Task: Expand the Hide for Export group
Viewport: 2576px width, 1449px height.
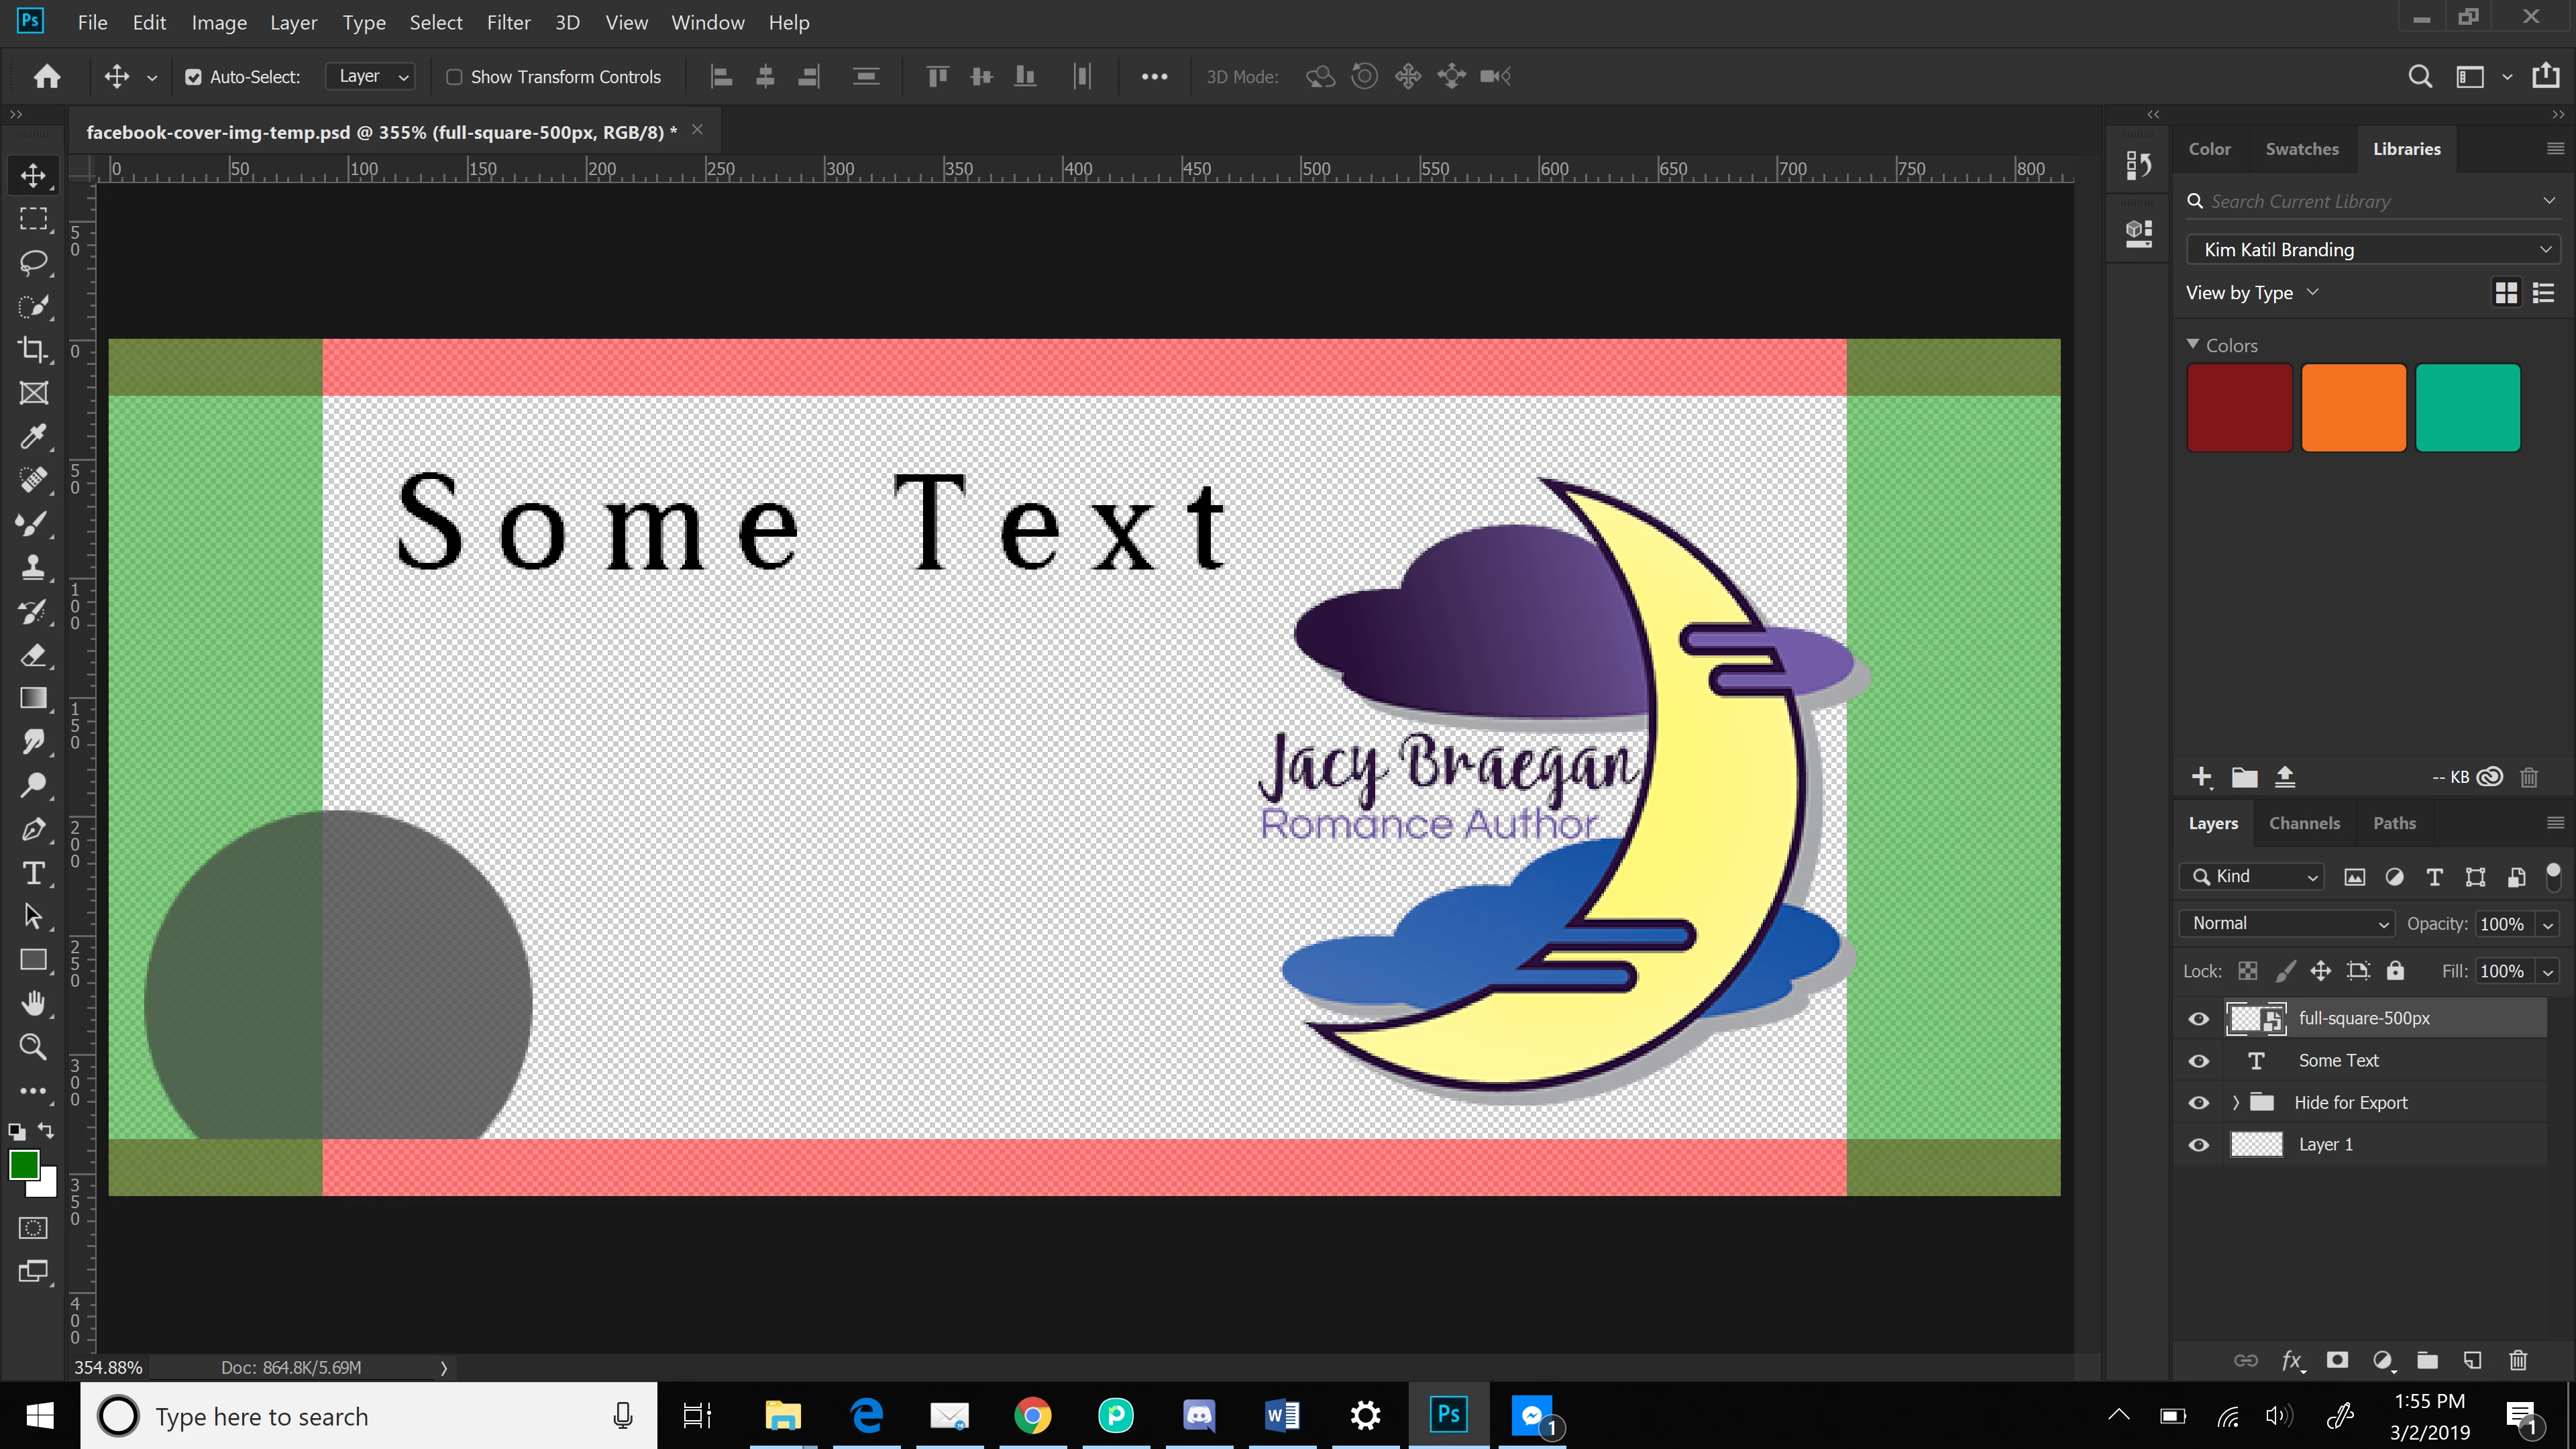Action: (2235, 1103)
